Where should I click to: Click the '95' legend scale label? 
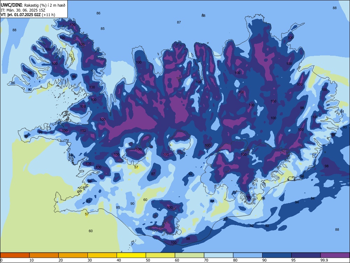(x=294, y=260)
